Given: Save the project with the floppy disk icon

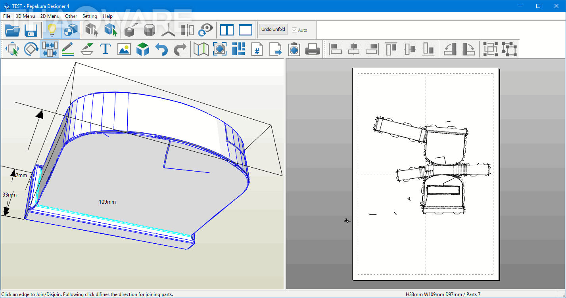Looking at the screenshot, I should pos(31,30).
